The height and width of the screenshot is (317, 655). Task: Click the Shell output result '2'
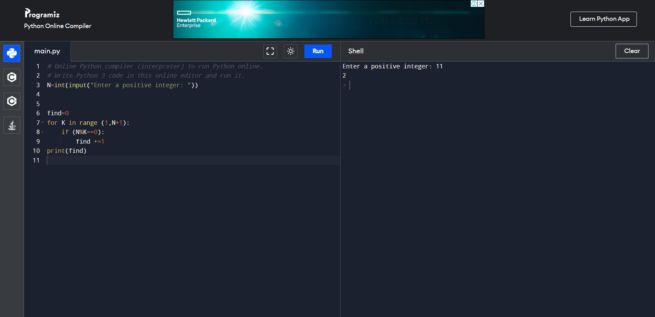click(x=344, y=76)
